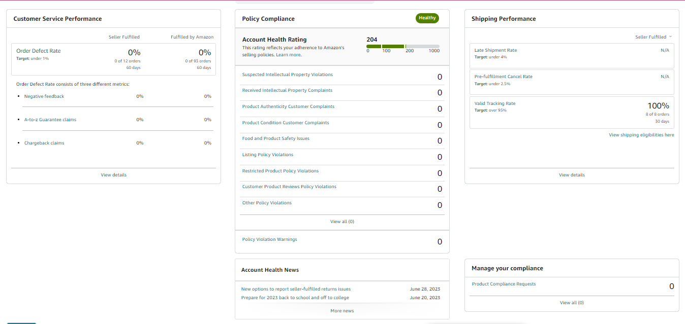This screenshot has height=324, width=685.
Task: Open Product Compliance Requests
Action: [x=504, y=284]
